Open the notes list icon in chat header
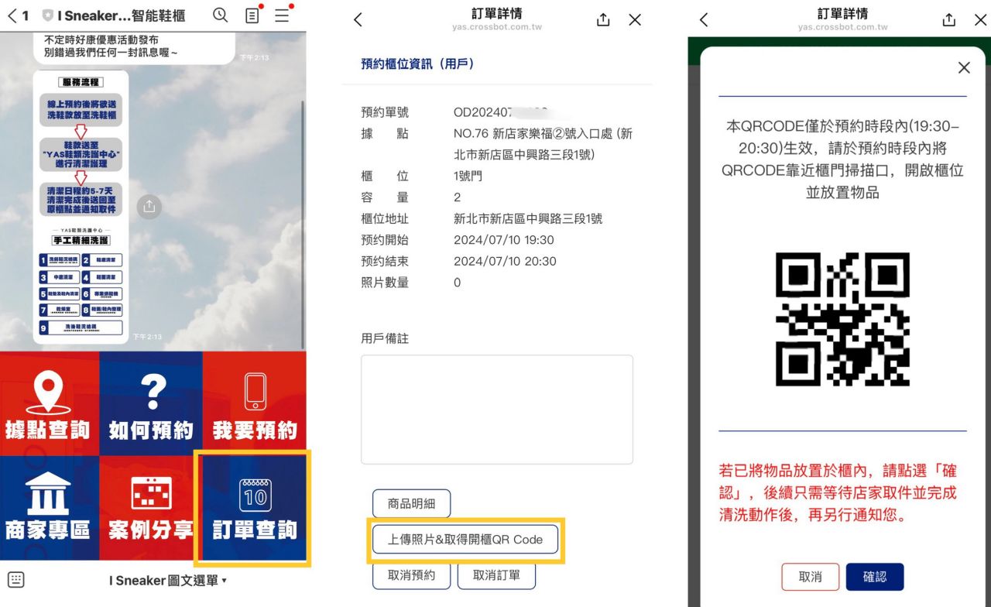 (x=252, y=15)
